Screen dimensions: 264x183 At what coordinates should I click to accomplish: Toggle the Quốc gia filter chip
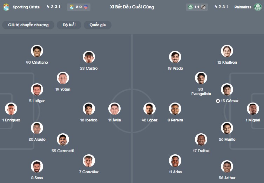[x=97, y=25]
